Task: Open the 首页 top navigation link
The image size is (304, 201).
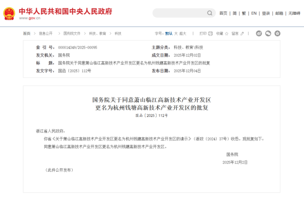Action: 223,13
